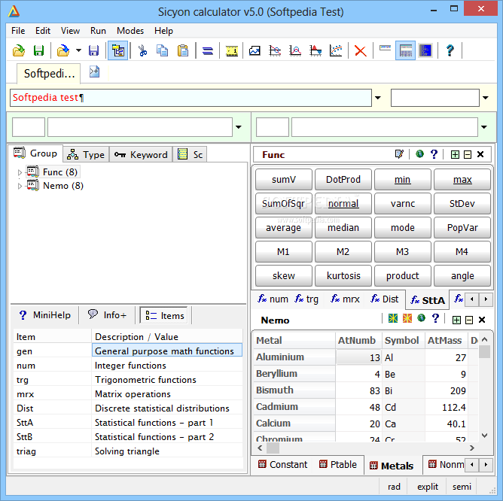The image size is (503, 501).
Task: Click the scissors cut icon
Action: [x=142, y=50]
